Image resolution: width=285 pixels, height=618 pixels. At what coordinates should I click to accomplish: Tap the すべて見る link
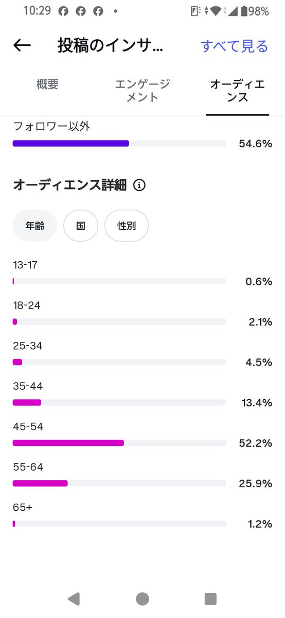coord(235,46)
